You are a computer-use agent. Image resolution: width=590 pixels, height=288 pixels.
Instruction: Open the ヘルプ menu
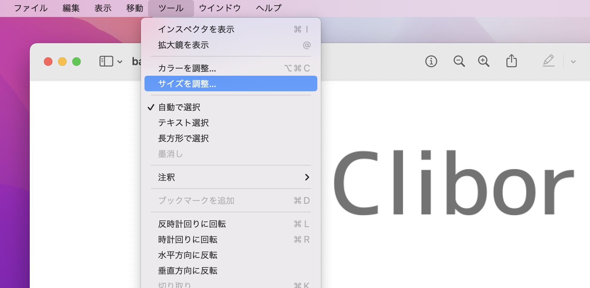[269, 8]
